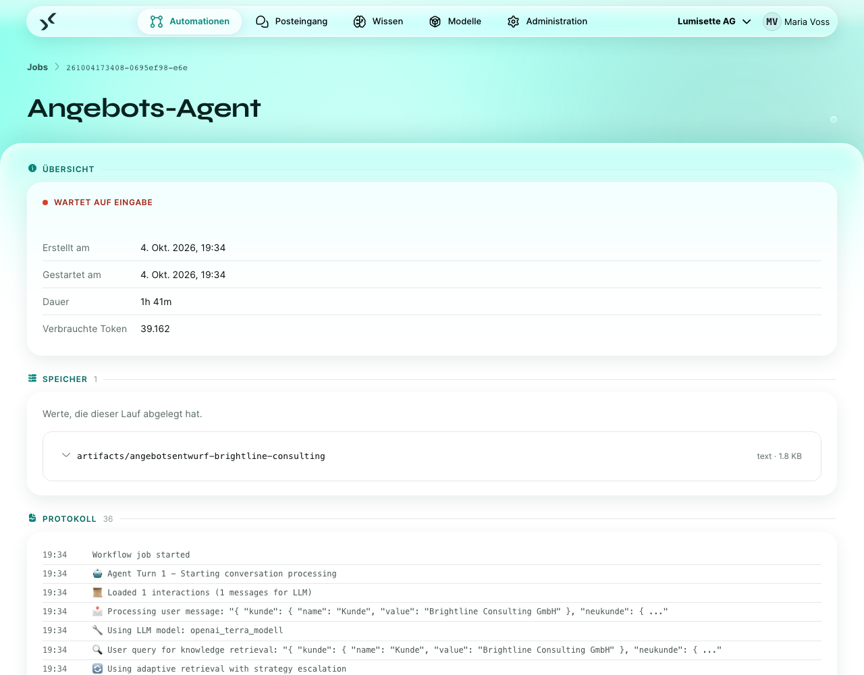Switch to the Posteingang tab

292,22
